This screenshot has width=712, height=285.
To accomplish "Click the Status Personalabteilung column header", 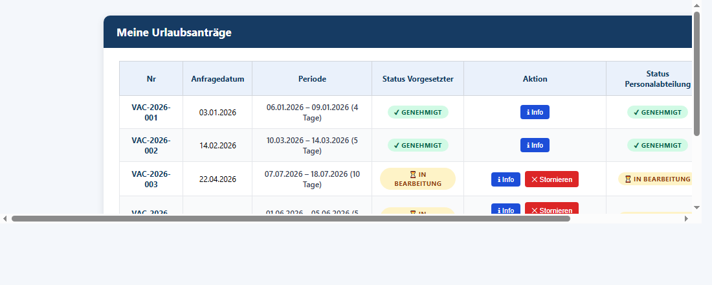I will pos(649,78).
